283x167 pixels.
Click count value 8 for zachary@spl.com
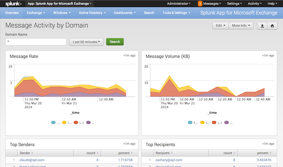234,160
